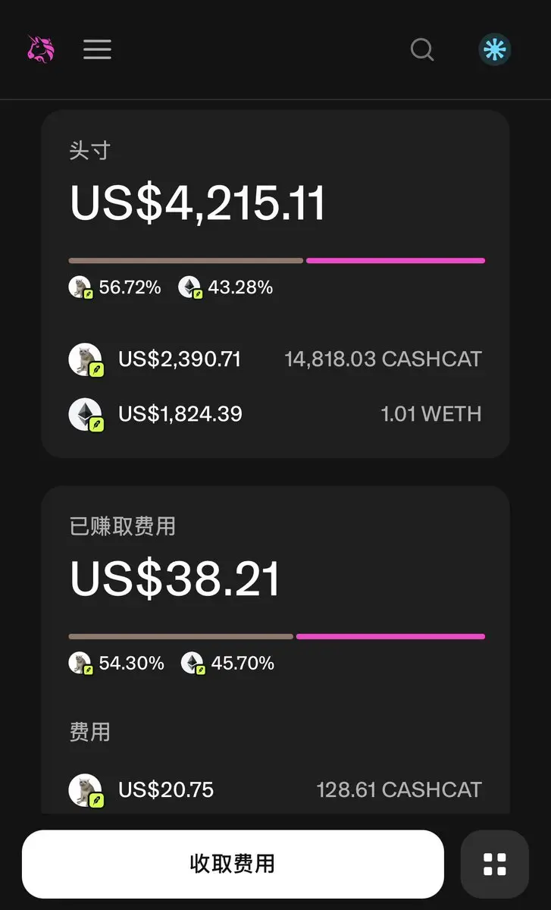Tap WETH icon beside 45.70%
Image resolution: width=551 pixels, height=910 pixels.
click(x=193, y=664)
